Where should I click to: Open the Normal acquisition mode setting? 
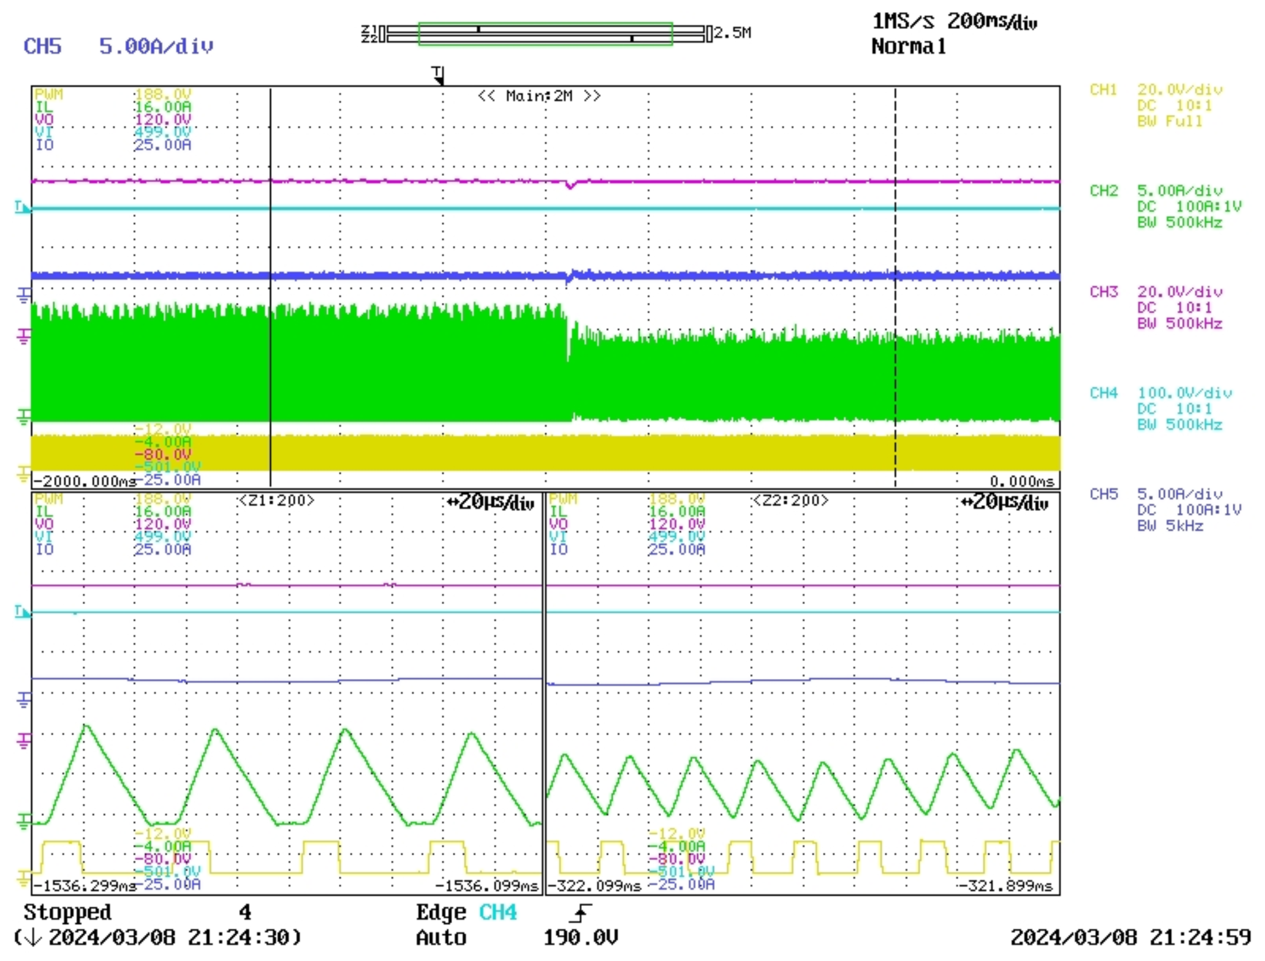[x=908, y=46]
